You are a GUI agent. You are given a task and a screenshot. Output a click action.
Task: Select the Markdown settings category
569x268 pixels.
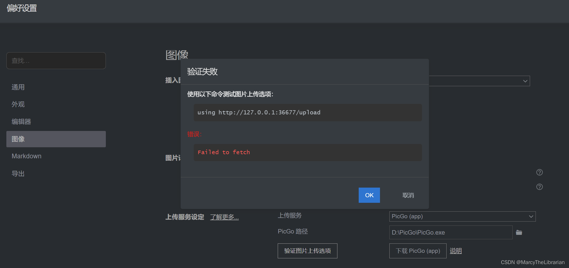(56, 156)
